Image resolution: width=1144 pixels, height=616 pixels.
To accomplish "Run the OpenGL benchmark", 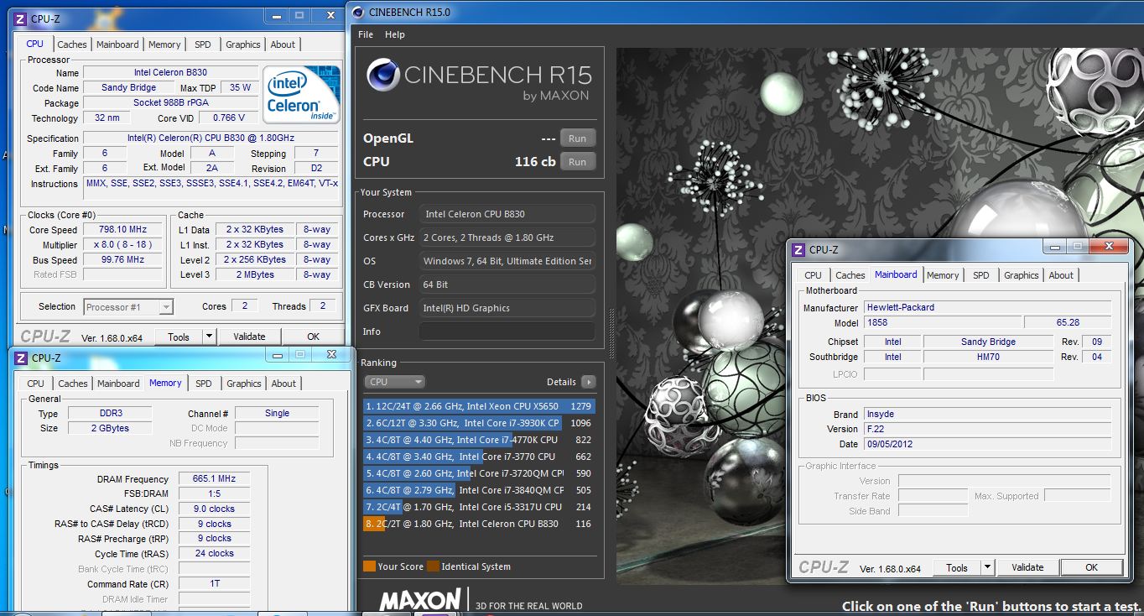I will tap(577, 138).
